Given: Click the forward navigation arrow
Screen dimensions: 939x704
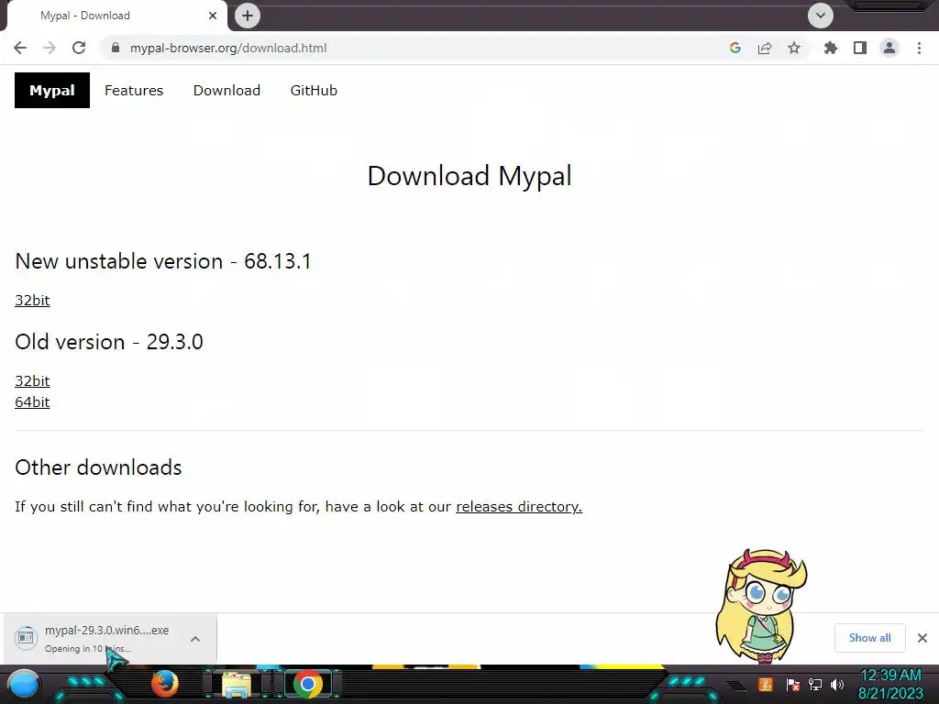Looking at the screenshot, I should click(50, 48).
